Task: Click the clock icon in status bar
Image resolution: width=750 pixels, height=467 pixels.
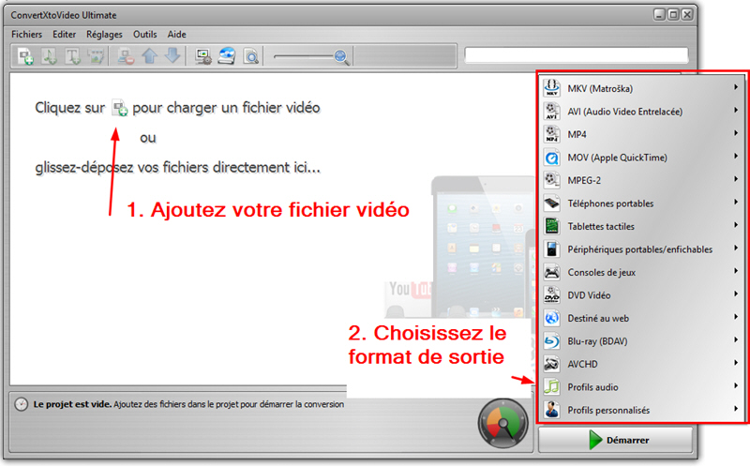Action: (x=21, y=404)
